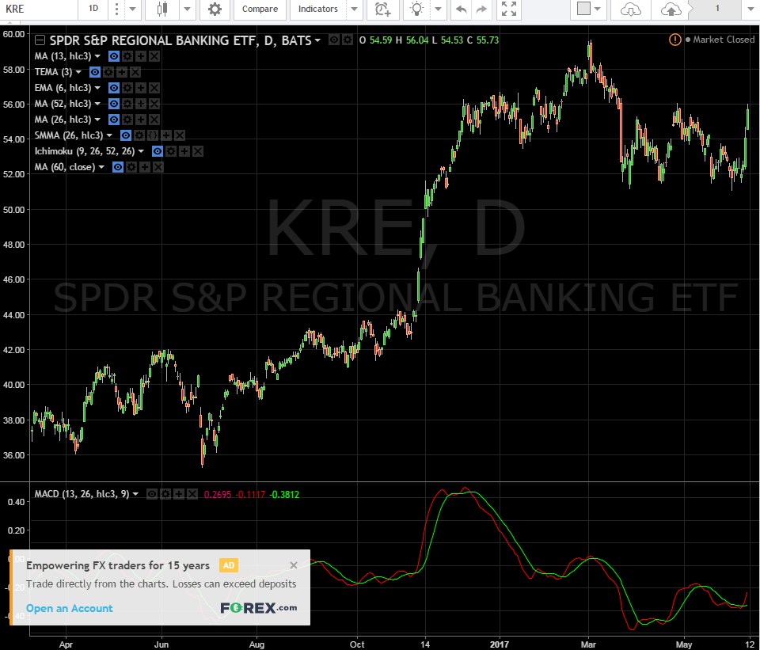Expand the lightbulb ideas dropdown arrow
760x650 pixels.
click(438, 9)
